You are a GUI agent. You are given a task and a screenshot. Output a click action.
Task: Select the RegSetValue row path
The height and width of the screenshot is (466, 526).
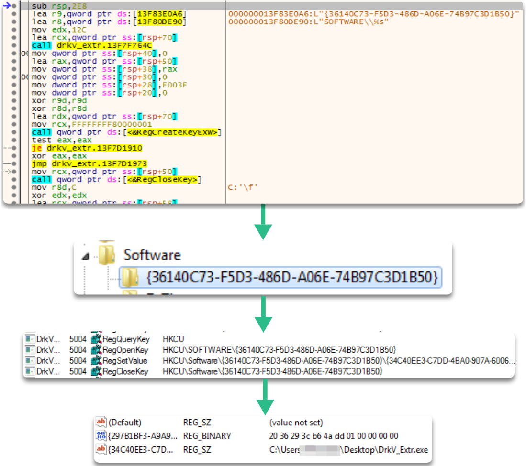pyautogui.click(x=338, y=360)
